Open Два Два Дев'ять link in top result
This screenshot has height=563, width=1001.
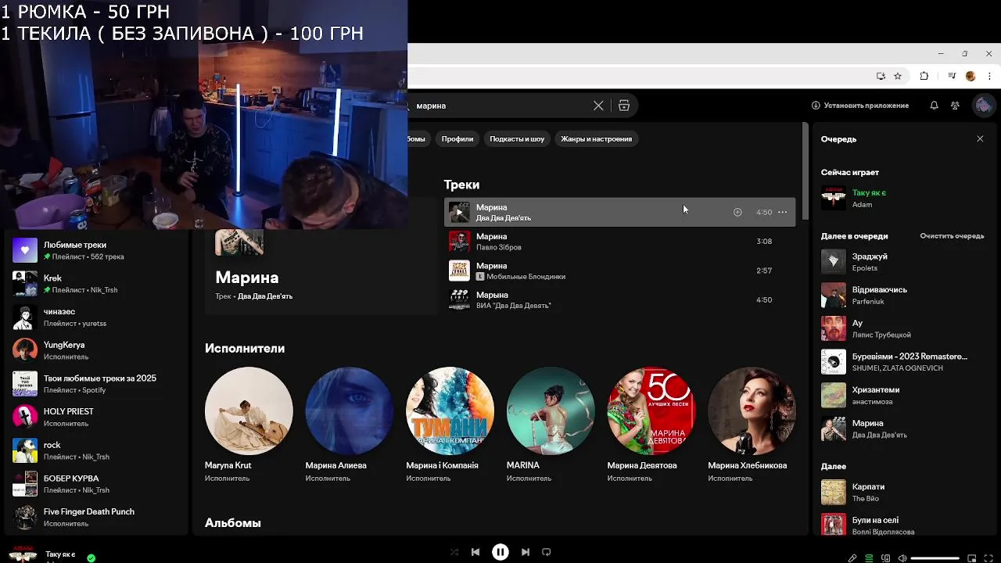[265, 296]
